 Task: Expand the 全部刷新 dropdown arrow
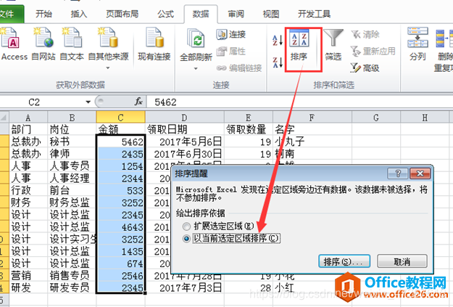[x=196, y=68]
